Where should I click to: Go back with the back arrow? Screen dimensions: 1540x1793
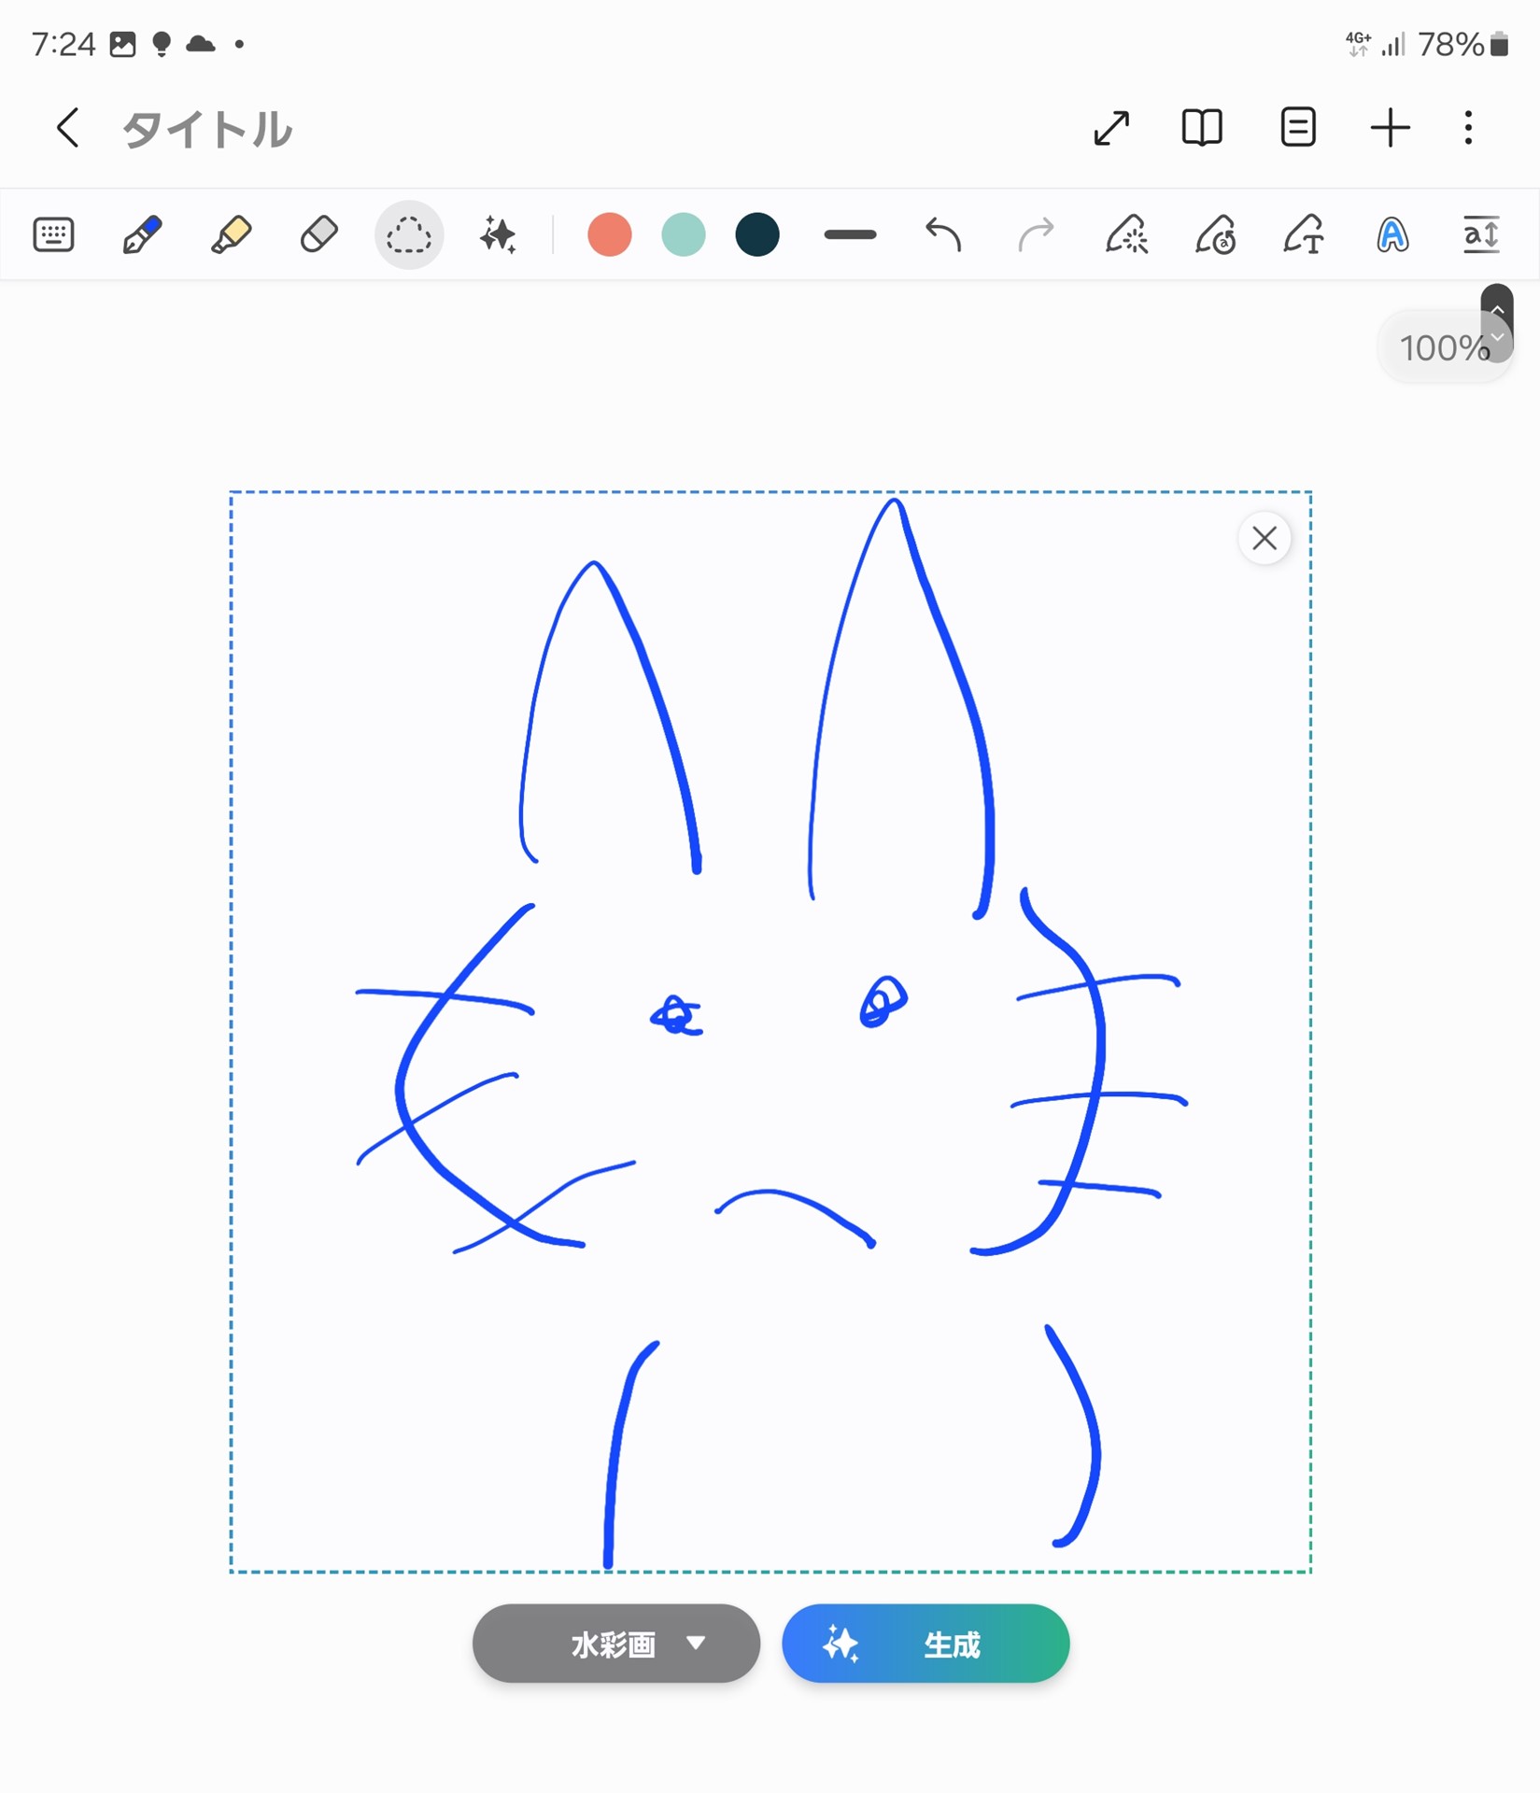coord(67,129)
